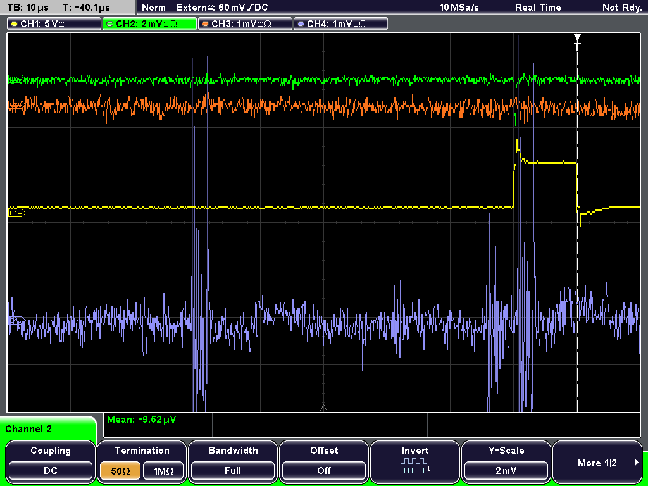Open the Offset Off setting
This screenshot has width=648, height=486.
(324, 461)
